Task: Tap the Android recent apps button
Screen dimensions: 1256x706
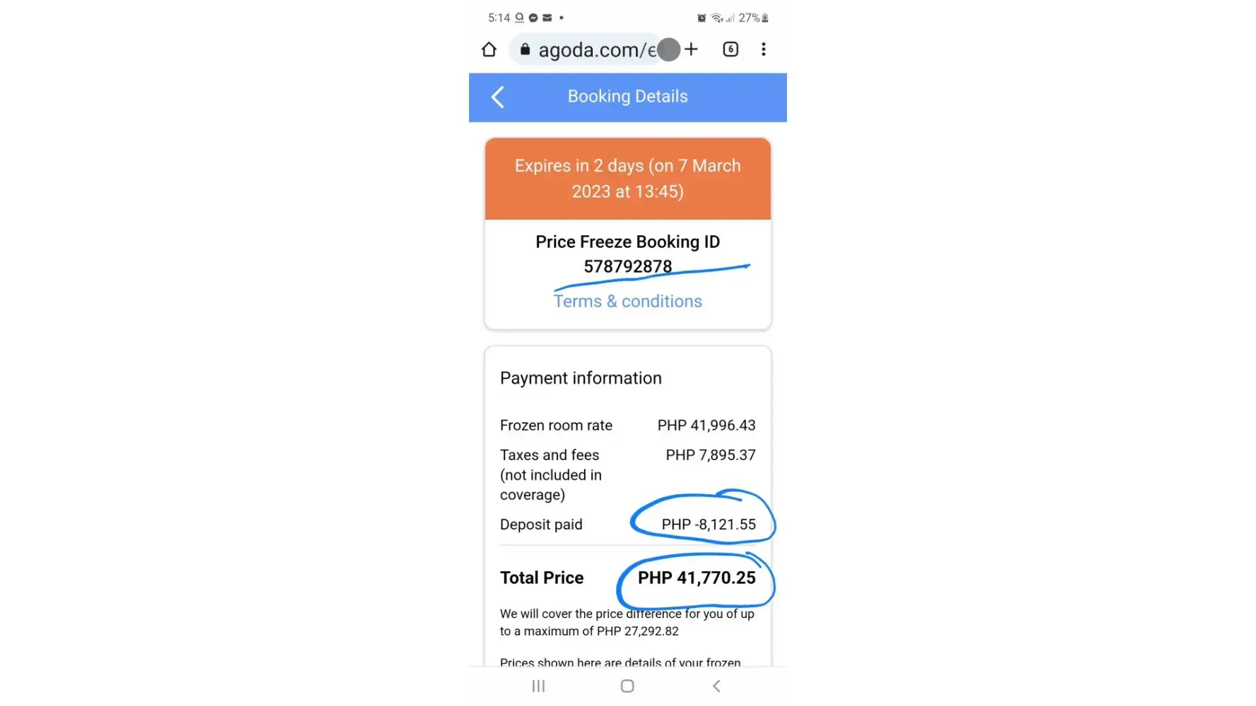Action: pyautogui.click(x=538, y=686)
